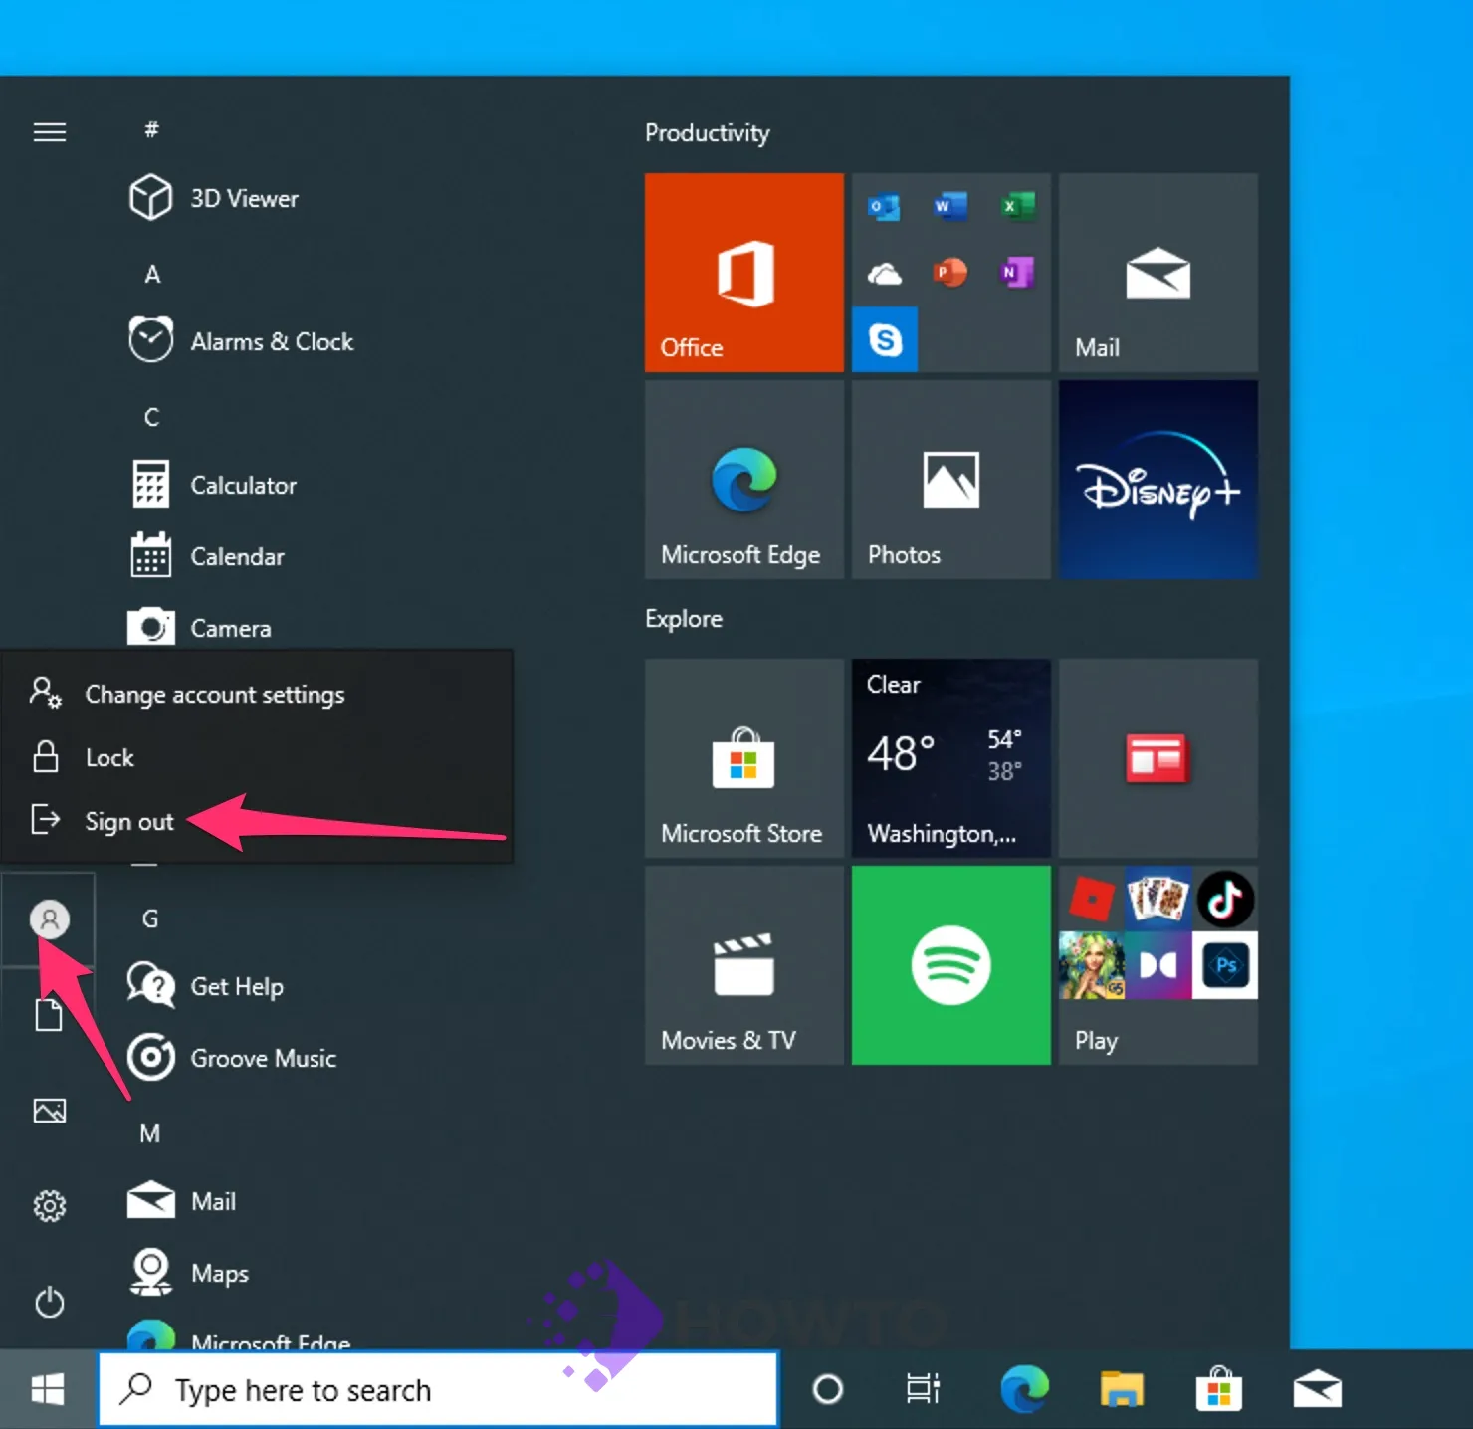This screenshot has height=1429, width=1473.
Task: Open the Movies & TV tile
Action: (744, 965)
